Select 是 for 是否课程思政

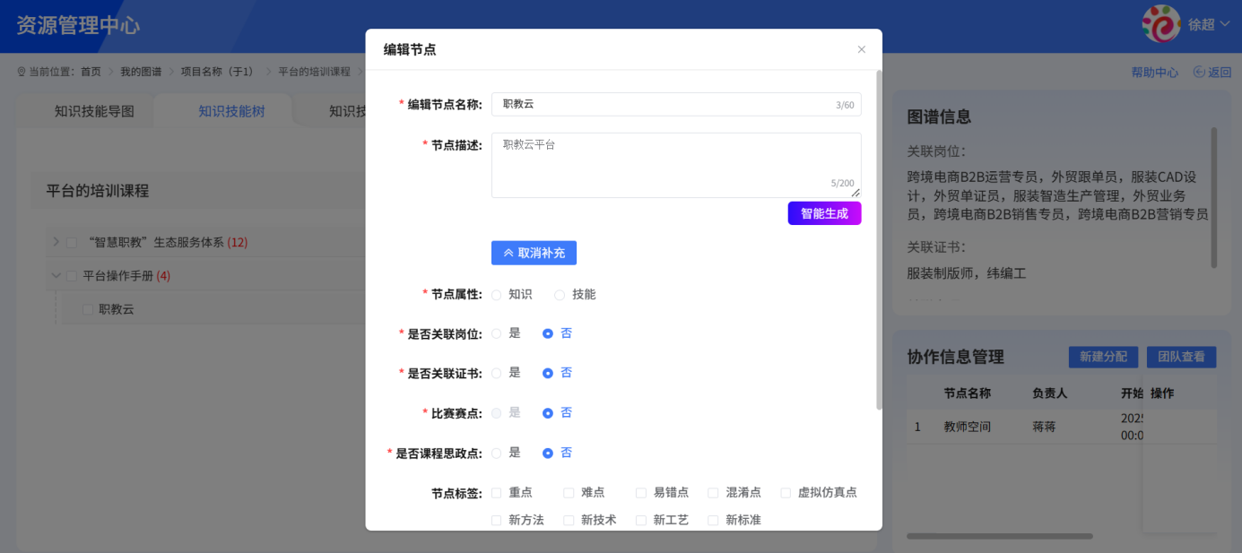[x=495, y=453]
